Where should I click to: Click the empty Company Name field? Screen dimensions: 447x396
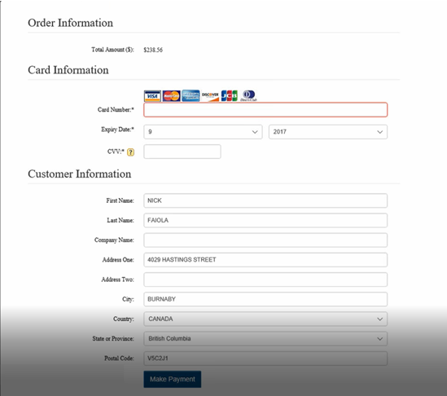(265, 240)
